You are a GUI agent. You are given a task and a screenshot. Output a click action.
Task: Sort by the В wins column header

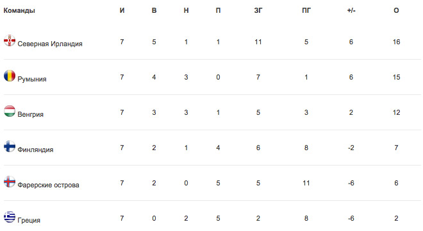coord(154,10)
